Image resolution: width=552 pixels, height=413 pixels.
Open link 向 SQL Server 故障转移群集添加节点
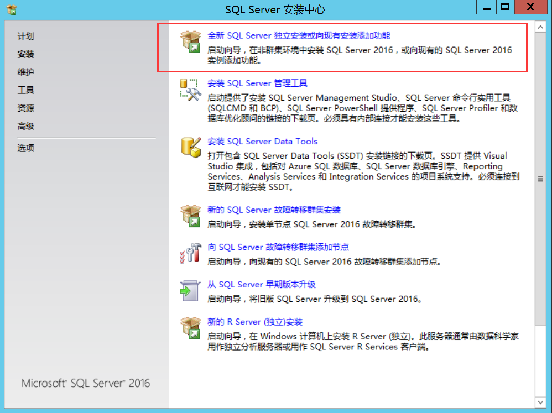(x=278, y=247)
